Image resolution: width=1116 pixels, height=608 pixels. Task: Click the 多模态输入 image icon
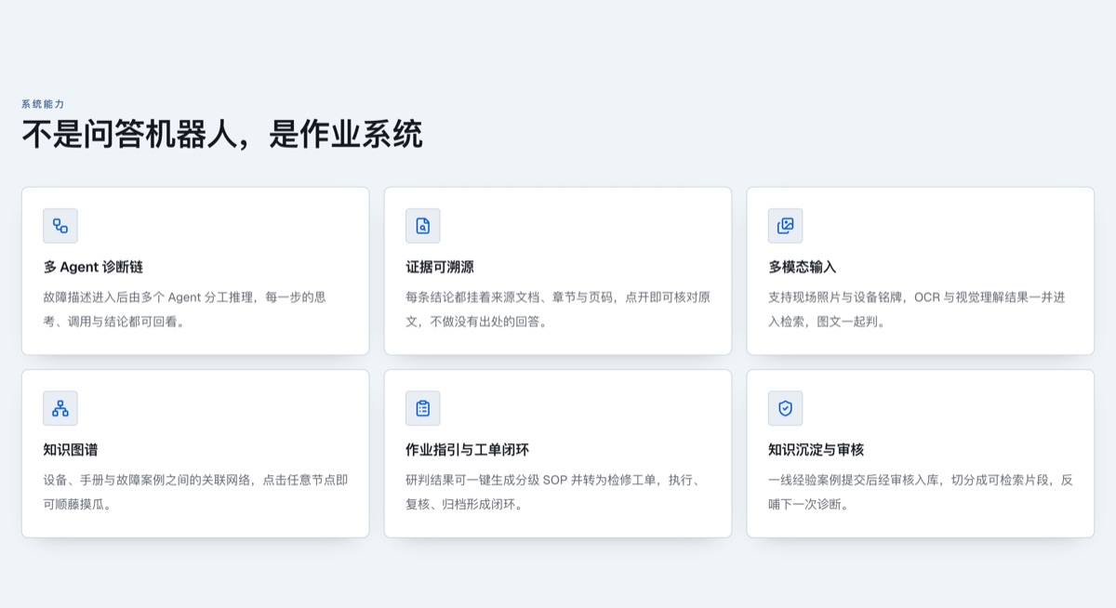pos(786,226)
